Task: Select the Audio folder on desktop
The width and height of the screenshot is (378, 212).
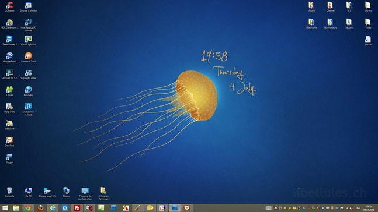Action: [311, 6]
